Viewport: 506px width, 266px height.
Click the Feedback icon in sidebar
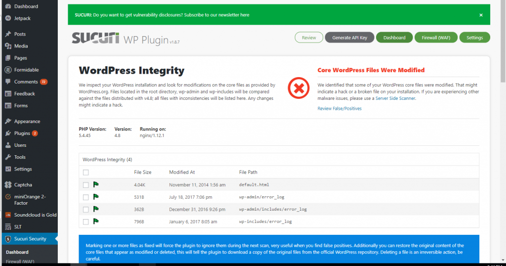(x=8, y=93)
